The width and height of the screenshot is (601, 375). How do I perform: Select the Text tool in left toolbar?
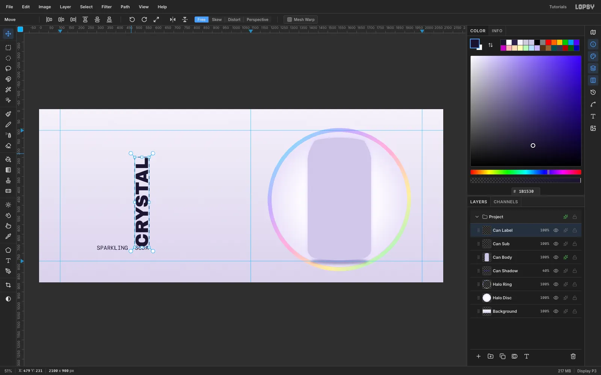(x=8, y=261)
